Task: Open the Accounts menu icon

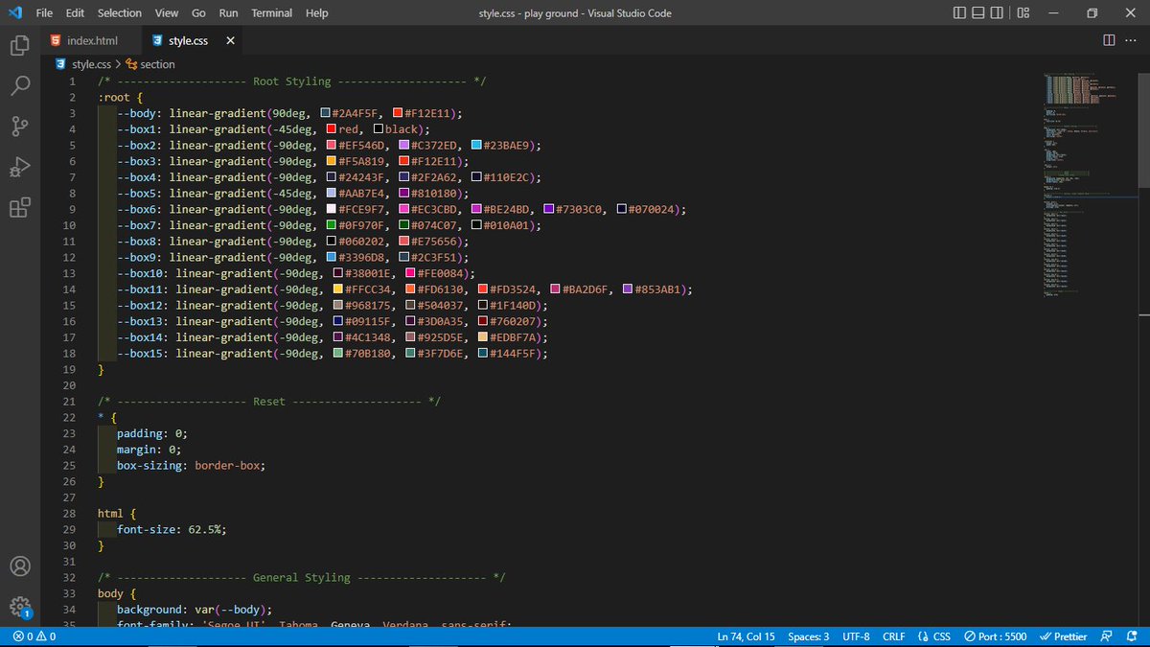Action: [x=19, y=567]
